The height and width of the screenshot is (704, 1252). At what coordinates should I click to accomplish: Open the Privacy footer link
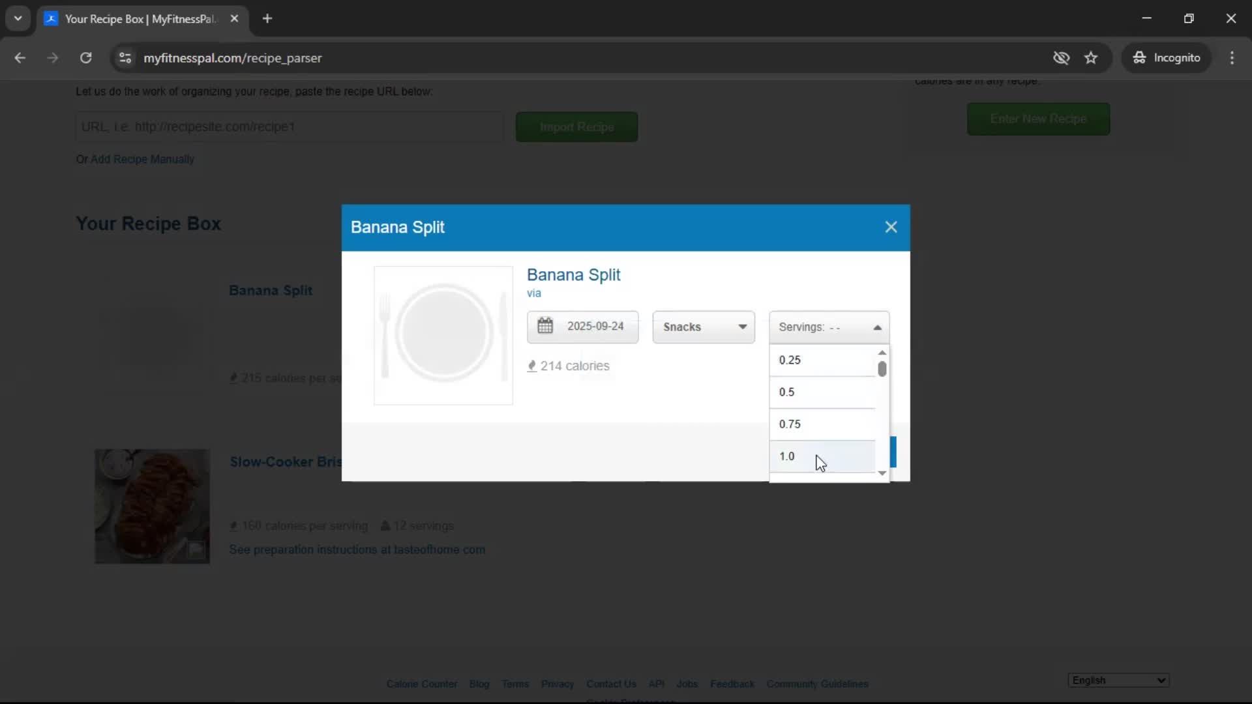pyautogui.click(x=558, y=684)
